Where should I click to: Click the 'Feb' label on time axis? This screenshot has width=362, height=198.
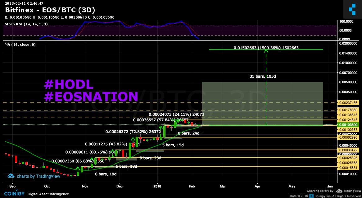[192, 186]
